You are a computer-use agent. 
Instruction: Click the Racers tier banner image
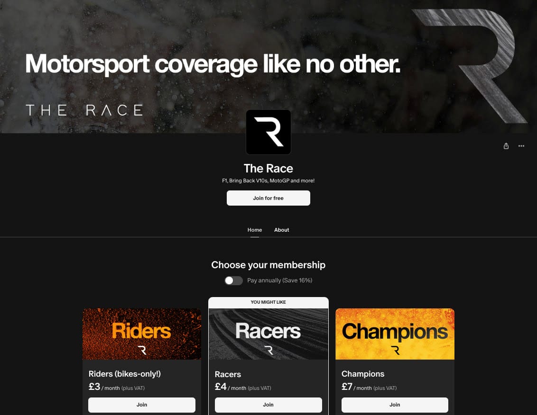268,334
